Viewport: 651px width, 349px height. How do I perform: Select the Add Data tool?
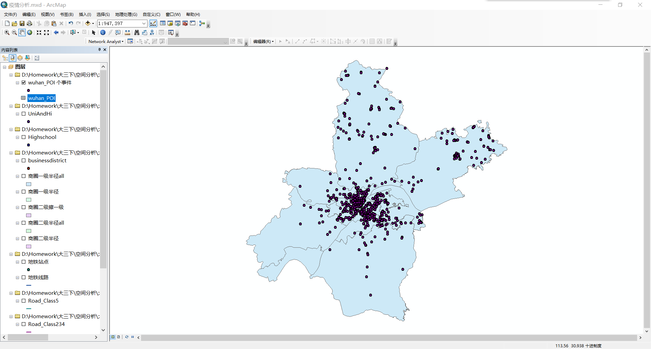tap(88, 23)
